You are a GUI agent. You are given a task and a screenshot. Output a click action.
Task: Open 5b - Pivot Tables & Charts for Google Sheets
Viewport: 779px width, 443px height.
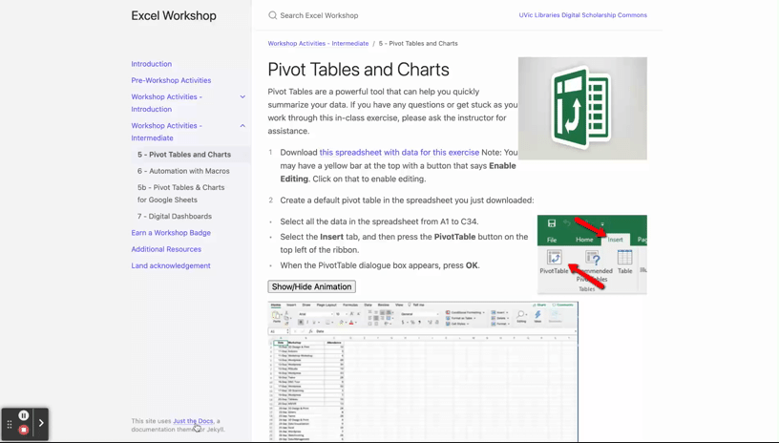pyautogui.click(x=180, y=194)
